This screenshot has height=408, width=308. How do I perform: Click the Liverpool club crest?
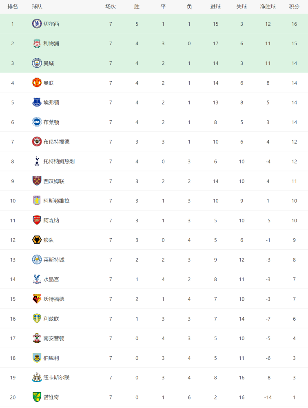tap(37, 44)
